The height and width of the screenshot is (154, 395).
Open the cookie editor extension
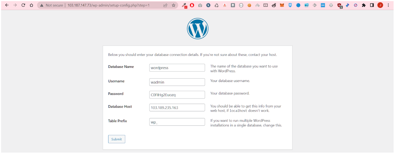coord(249,5)
